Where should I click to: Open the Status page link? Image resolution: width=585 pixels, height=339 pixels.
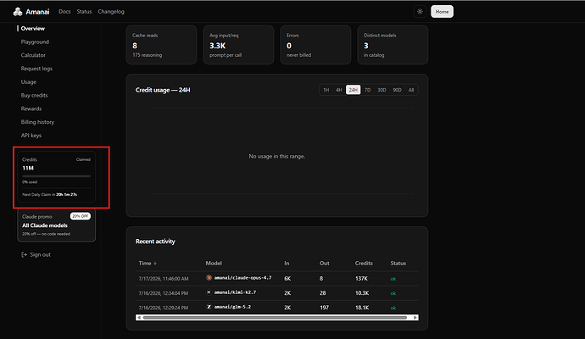84,12
